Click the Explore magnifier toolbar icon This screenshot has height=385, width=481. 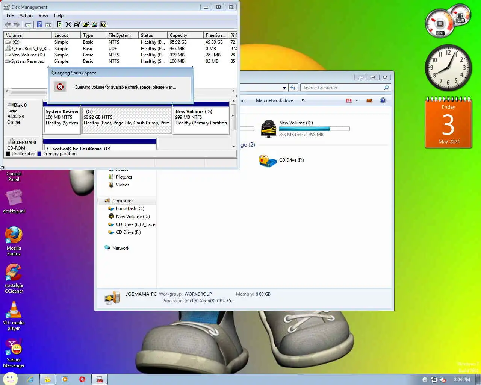click(94, 24)
